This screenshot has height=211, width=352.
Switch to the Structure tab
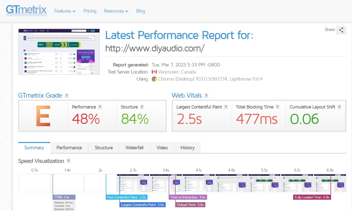click(x=104, y=148)
